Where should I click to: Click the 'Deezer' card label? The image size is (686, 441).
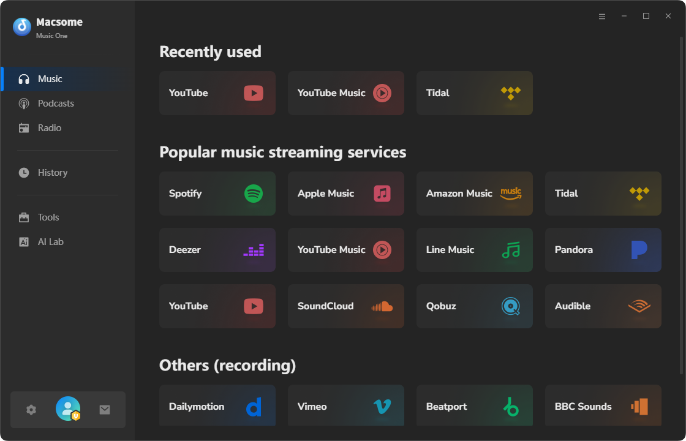(x=184, y=250)
